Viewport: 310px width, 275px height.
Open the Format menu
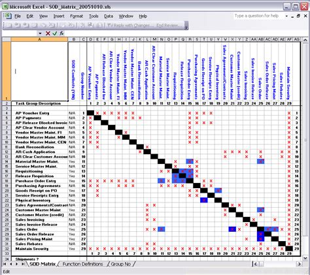[77, 16]
